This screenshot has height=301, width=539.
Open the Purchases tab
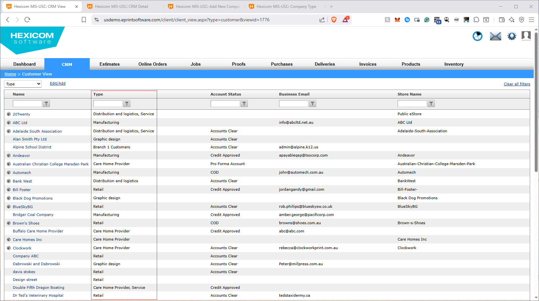coord(282,64)
